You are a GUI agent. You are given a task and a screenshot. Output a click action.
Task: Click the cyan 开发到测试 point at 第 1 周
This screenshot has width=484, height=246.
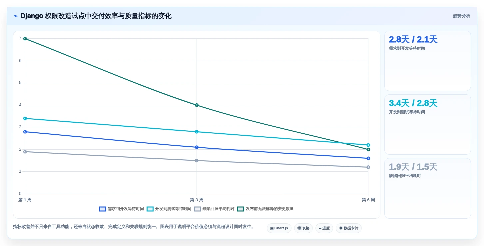(x=25, y=118)
